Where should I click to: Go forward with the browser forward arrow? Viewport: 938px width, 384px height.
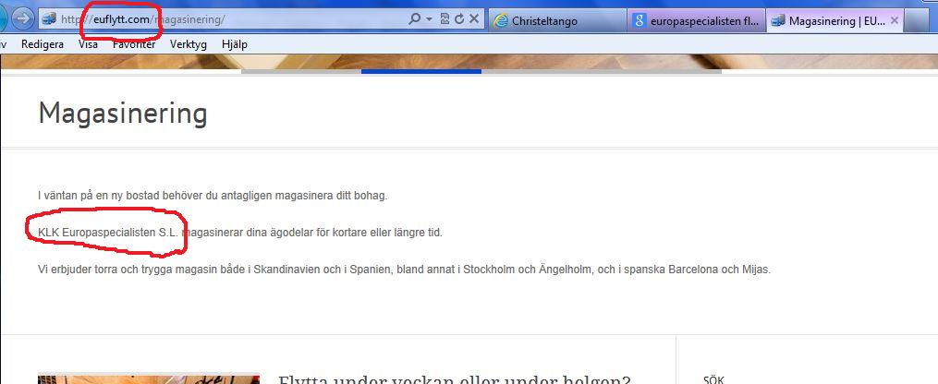[23, 19]
